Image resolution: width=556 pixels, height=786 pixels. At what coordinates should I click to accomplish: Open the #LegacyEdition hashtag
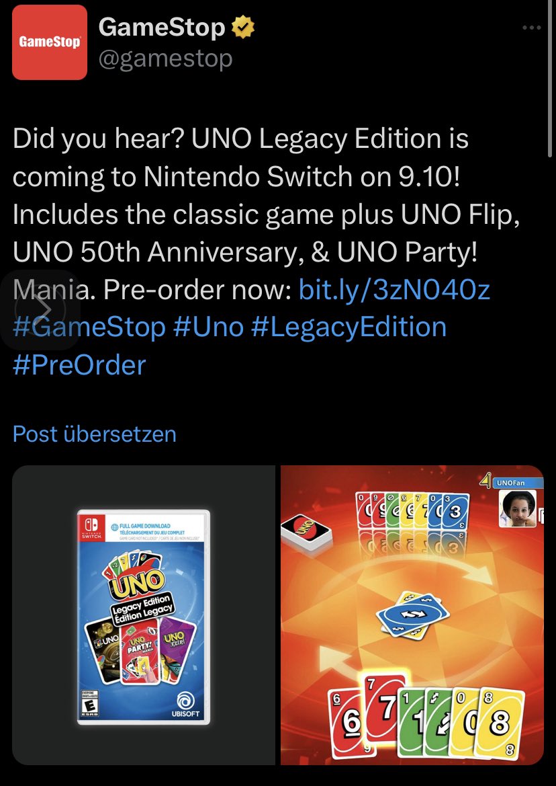pos(349,327)
